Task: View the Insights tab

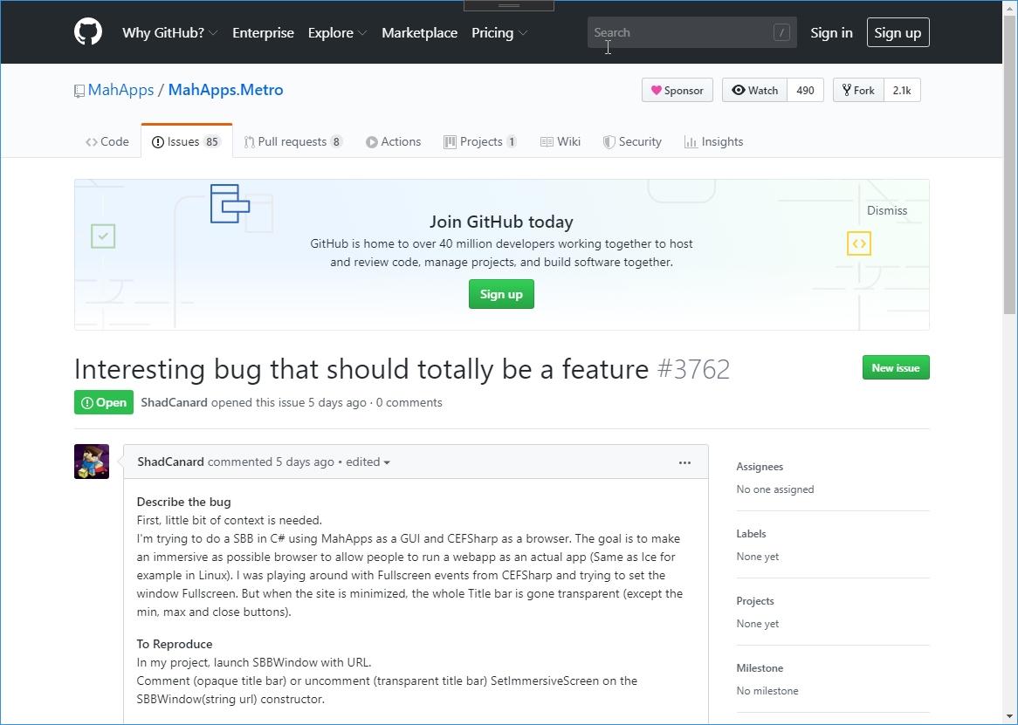Action: coord(713,141)
